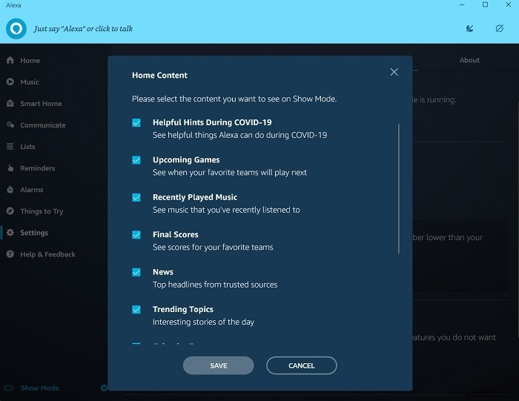The height and width of the screenshot is (401, 519).
Task: Open the Music menu item
Action: click(30, 82)
